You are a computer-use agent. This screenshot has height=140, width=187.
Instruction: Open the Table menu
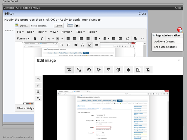coord(80,32)
